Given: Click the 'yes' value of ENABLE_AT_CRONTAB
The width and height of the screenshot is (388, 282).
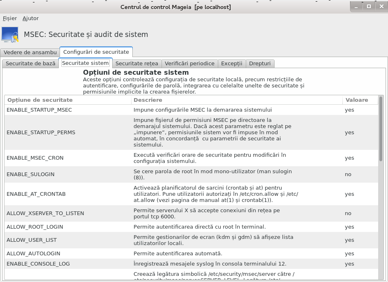Looking at the screenshot, I should coord(349,194).
